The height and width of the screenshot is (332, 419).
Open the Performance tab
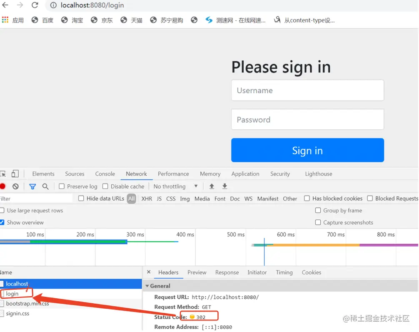(173, 174)
